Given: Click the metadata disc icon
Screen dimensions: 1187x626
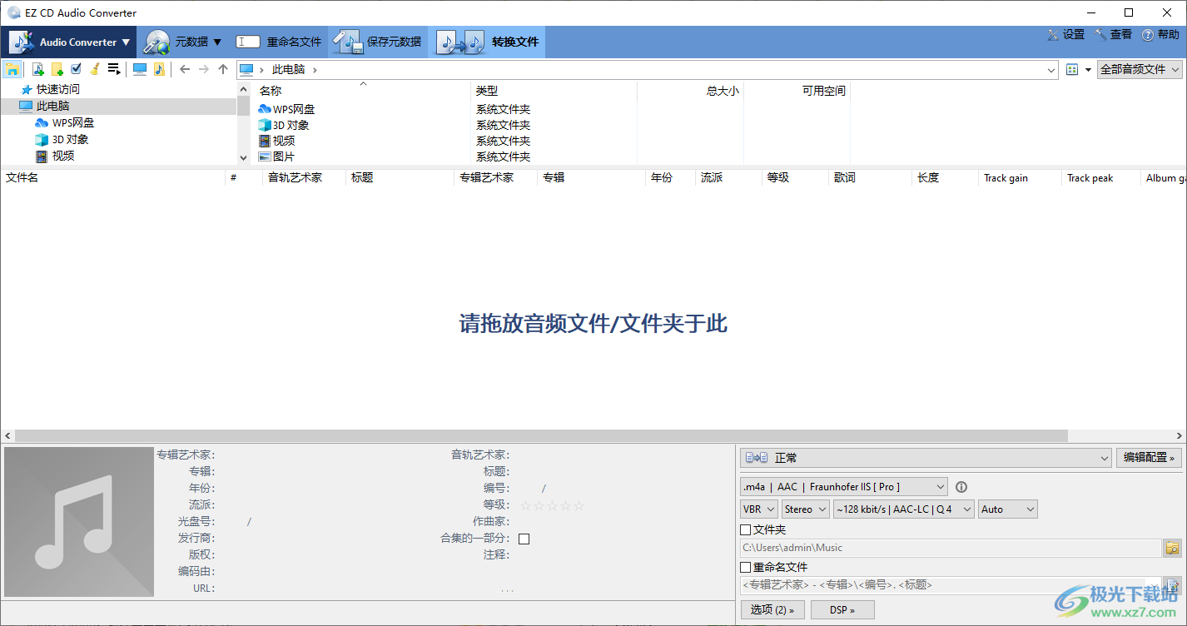Looking at the screenshot, I should (x=156, y=42).
